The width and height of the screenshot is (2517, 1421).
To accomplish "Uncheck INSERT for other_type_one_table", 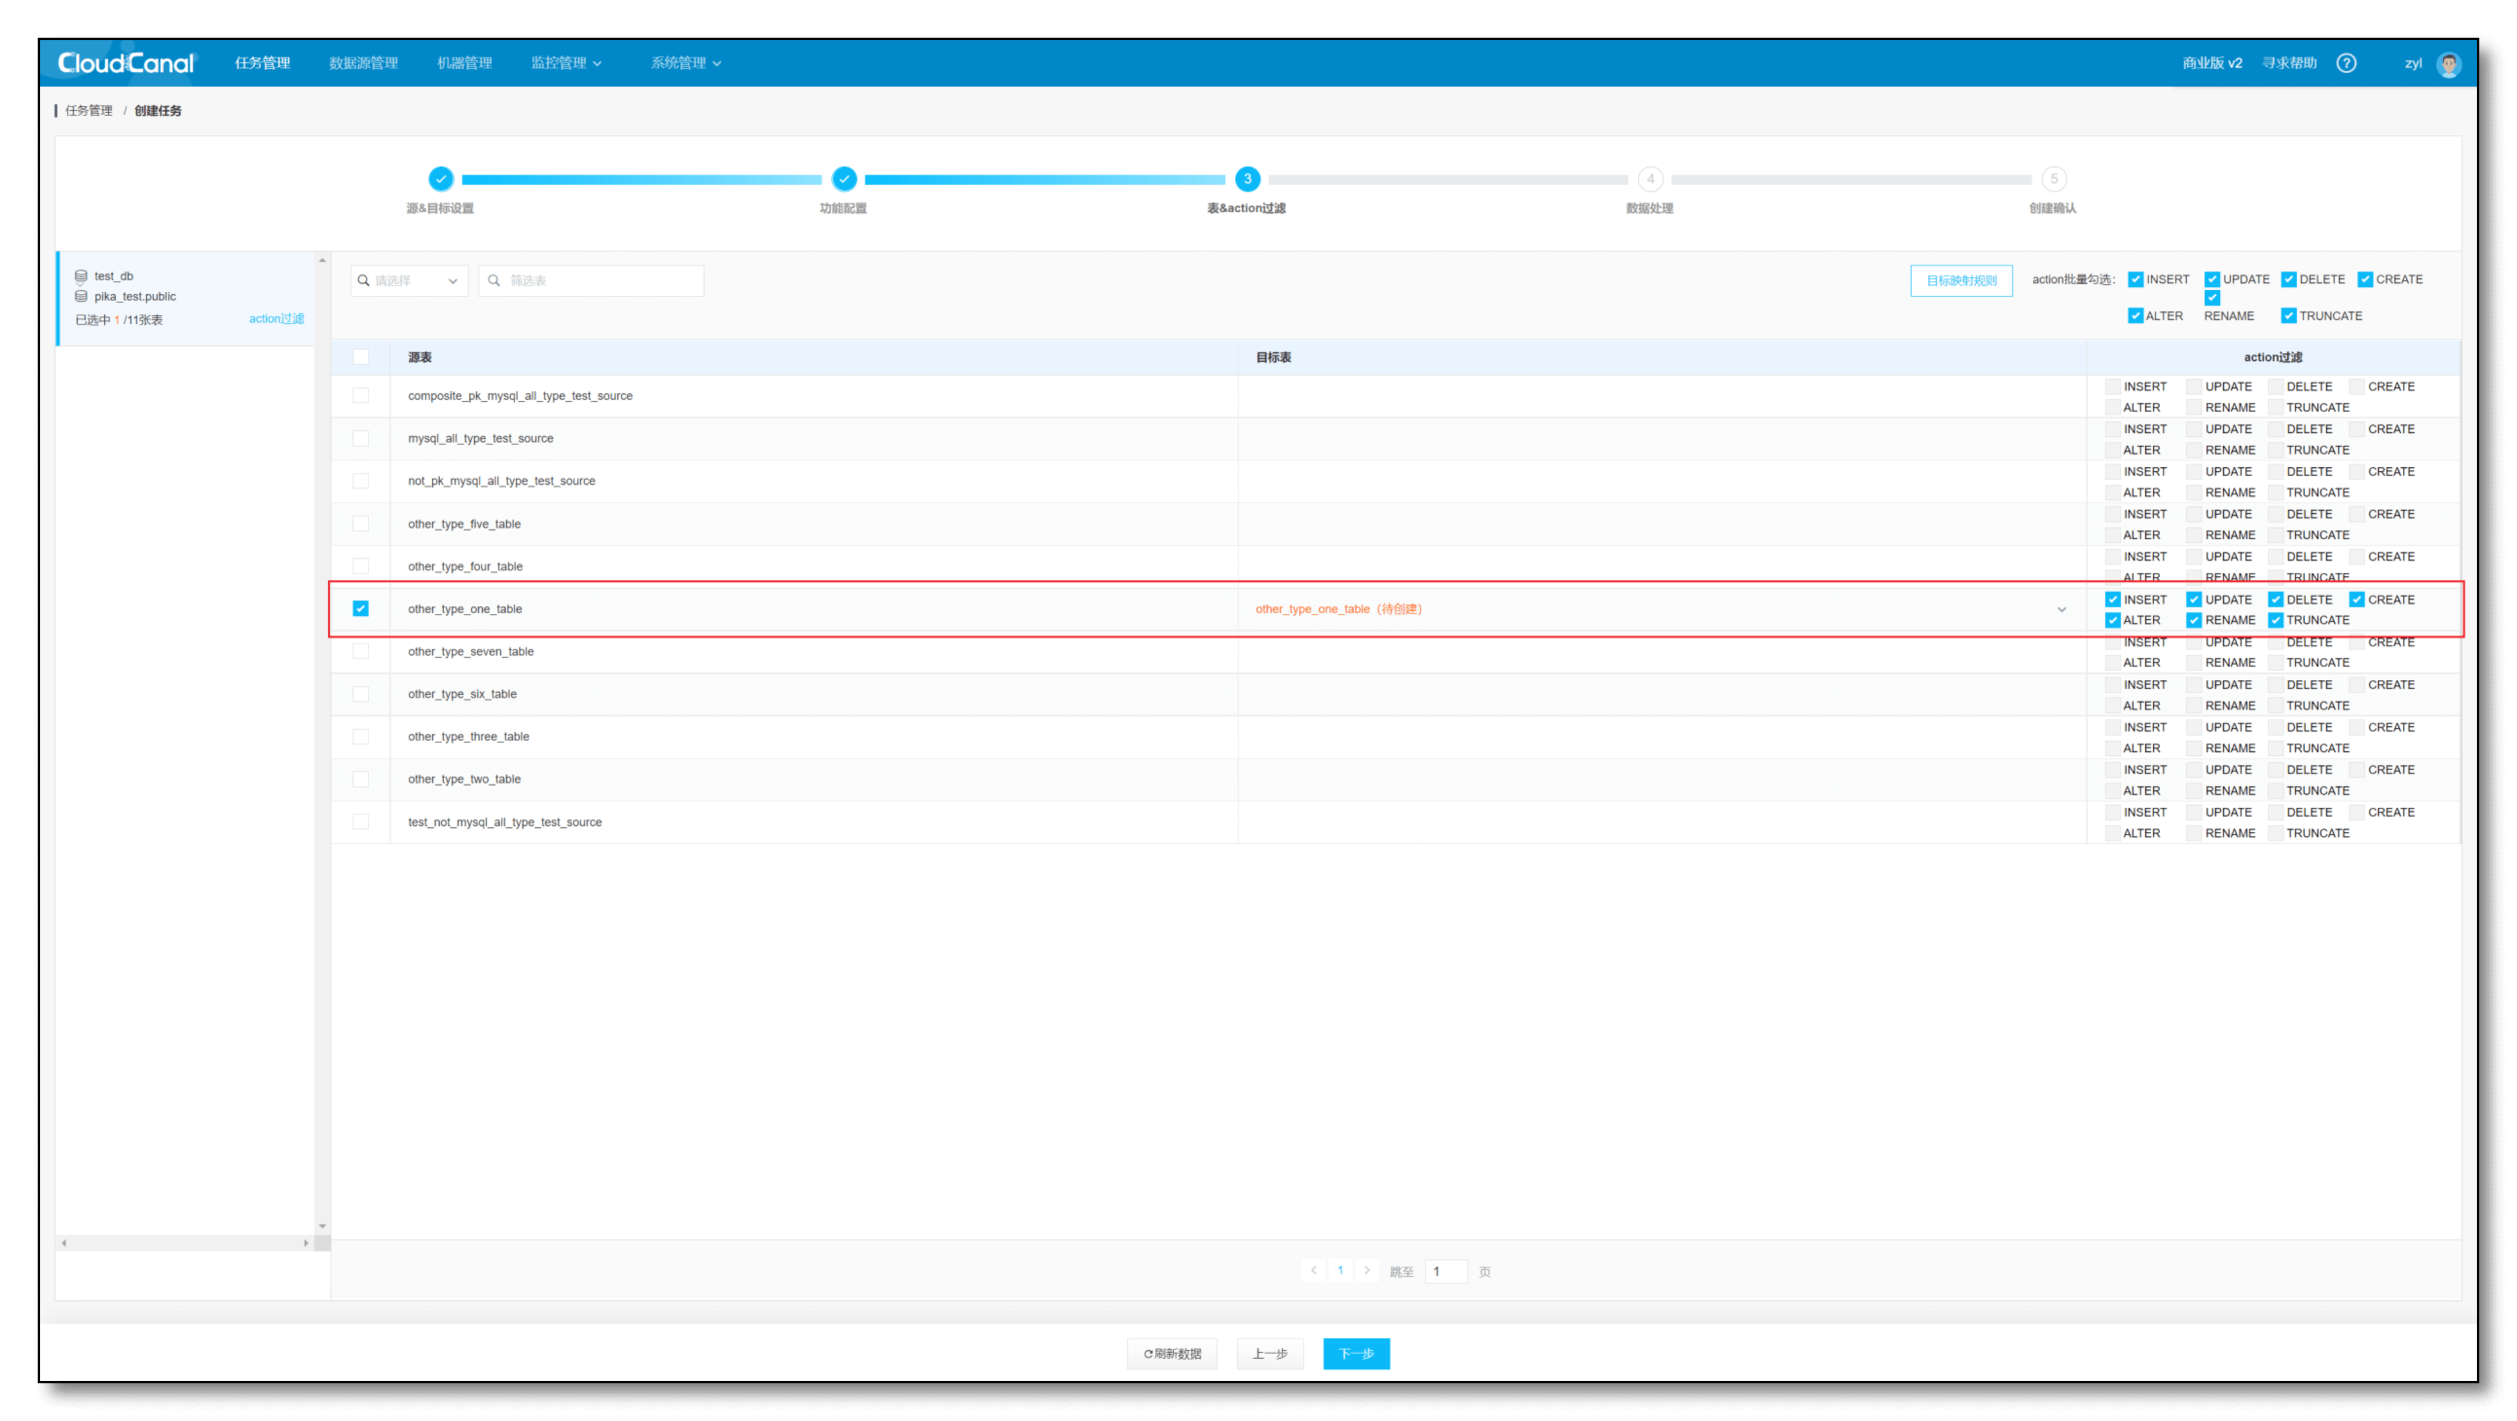I will pos(2113,599).
